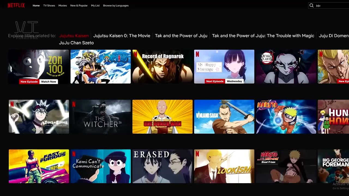Open the Naruto thumbnail with Rasengan
349x196 pixels.
tap(286, 117)
